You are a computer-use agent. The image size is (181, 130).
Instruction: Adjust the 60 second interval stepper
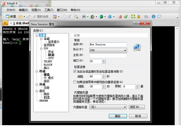click(x=104, y=76)
